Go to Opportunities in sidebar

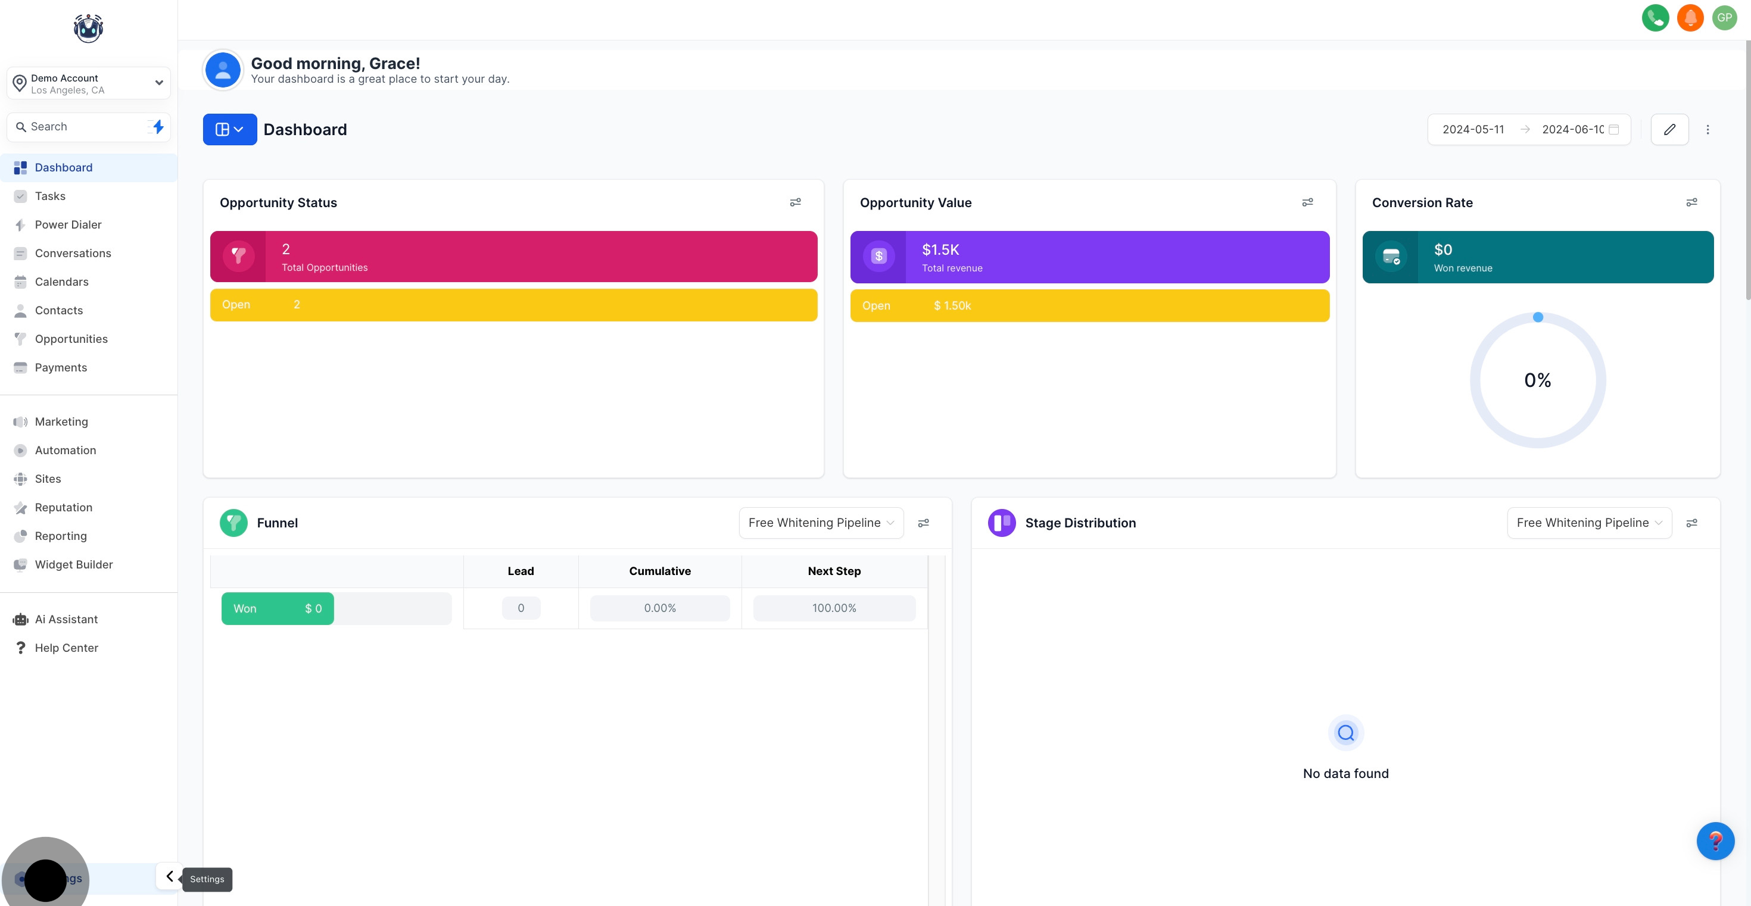point(71,339)
